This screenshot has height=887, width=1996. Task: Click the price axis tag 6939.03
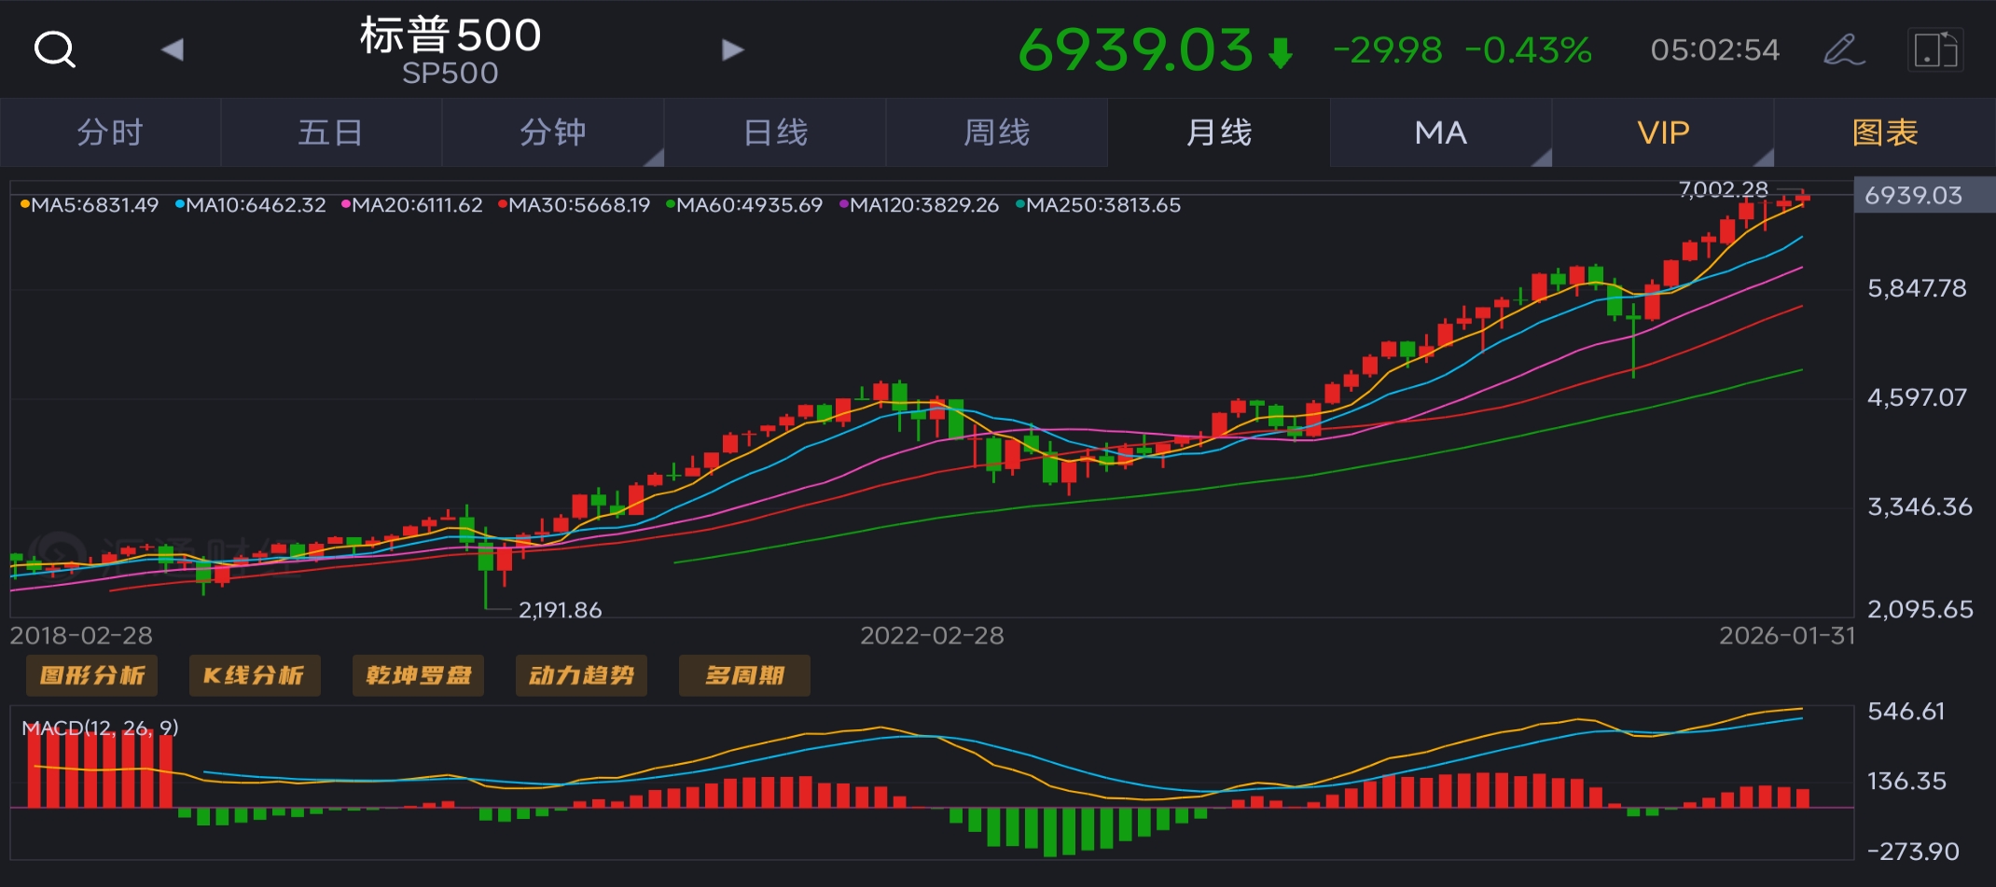pos(1925,195)
